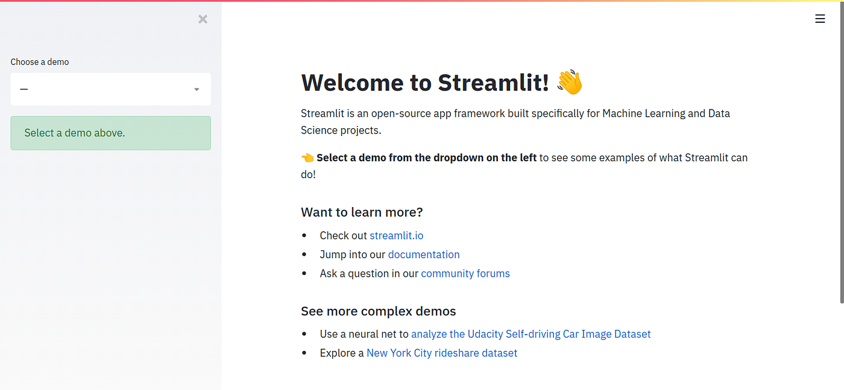Screen dimensions: 844x390
Task: Click the dash placeholder in the demo selectbox
Action: click(24, 88)
